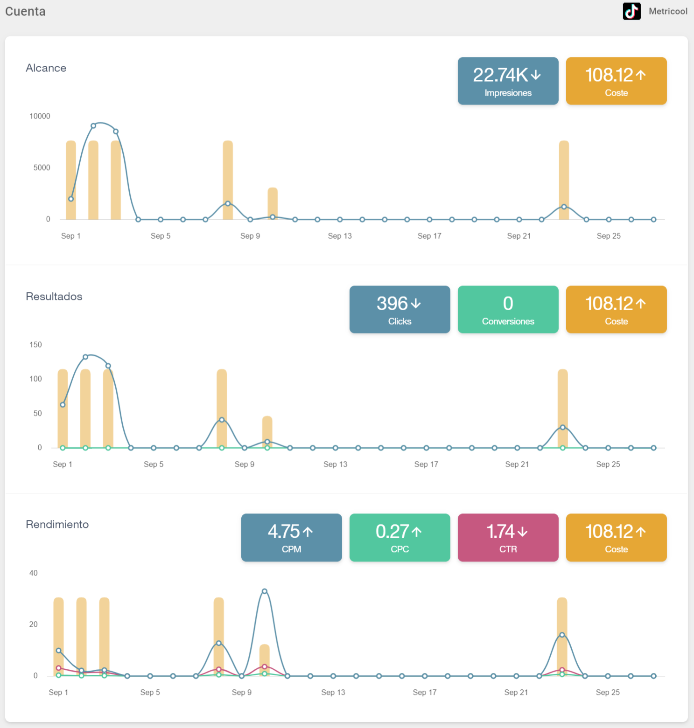Click the Sep 25 label in Rendimiento chart
This screenshot has height=728, width=694.
(x=608, y=693)
